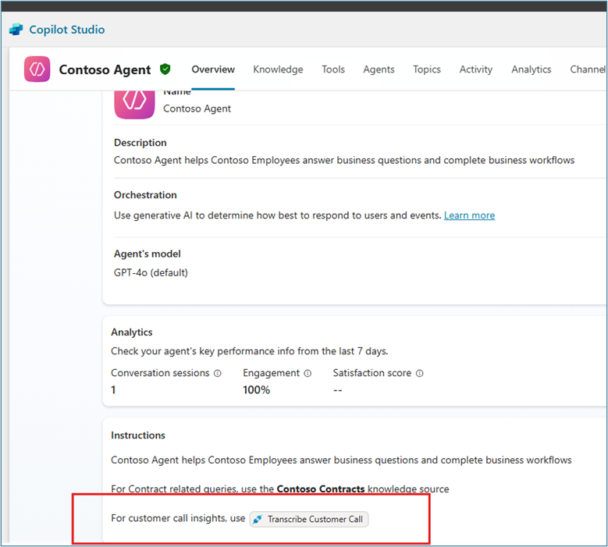Screen dimensions: 608x547
Task: Click the Copilot Studio logo icon
Action: (x=16, y=30)
